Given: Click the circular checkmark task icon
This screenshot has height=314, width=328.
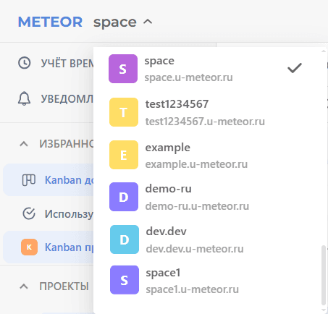Looking at the screenshot, I should pos(29,213).
